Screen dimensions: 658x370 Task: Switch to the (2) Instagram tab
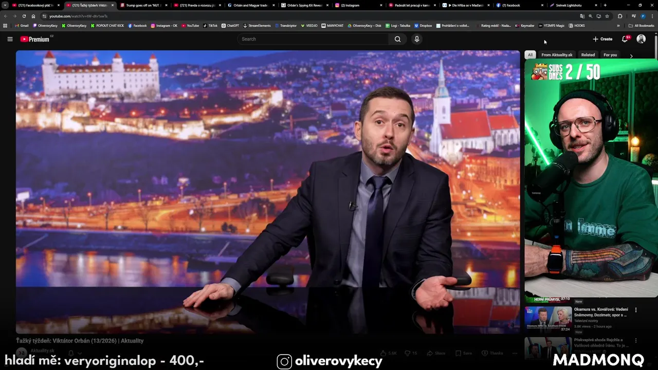[x=358, y=5]
